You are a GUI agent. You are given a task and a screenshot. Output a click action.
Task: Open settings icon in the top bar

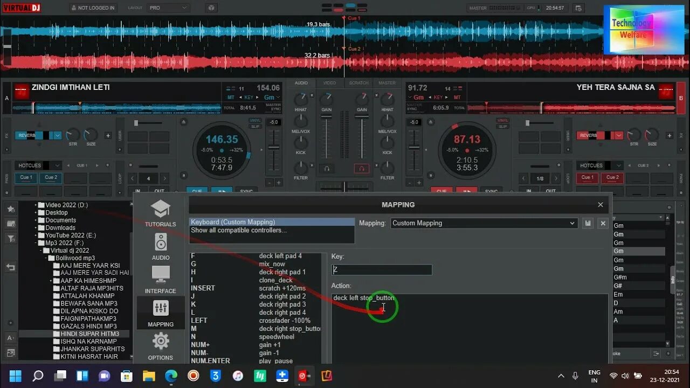click(578, 8)
